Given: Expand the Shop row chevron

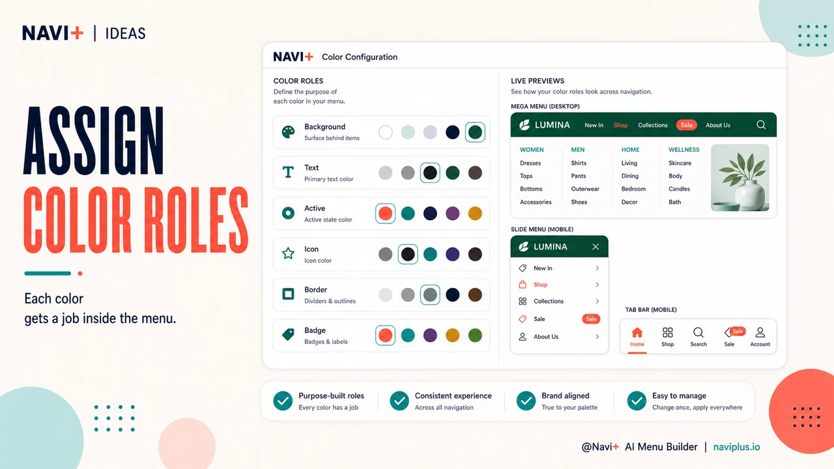Looking at the screenshot, I should pos(597,285).
